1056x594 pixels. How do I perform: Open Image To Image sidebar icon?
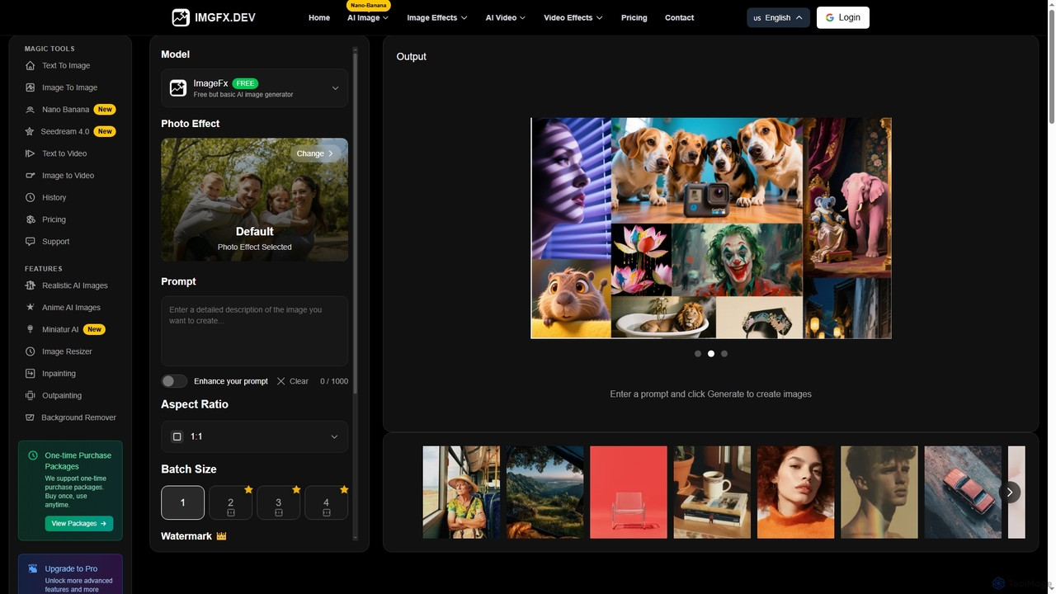(31, 87)
